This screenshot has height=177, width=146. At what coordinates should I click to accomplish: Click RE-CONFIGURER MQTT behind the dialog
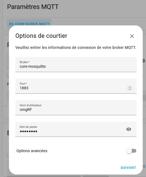29,24
